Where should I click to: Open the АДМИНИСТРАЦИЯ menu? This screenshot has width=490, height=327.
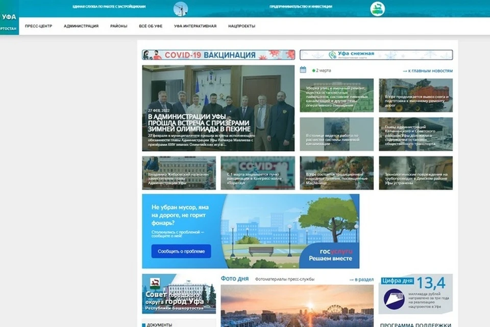point(81,26)
